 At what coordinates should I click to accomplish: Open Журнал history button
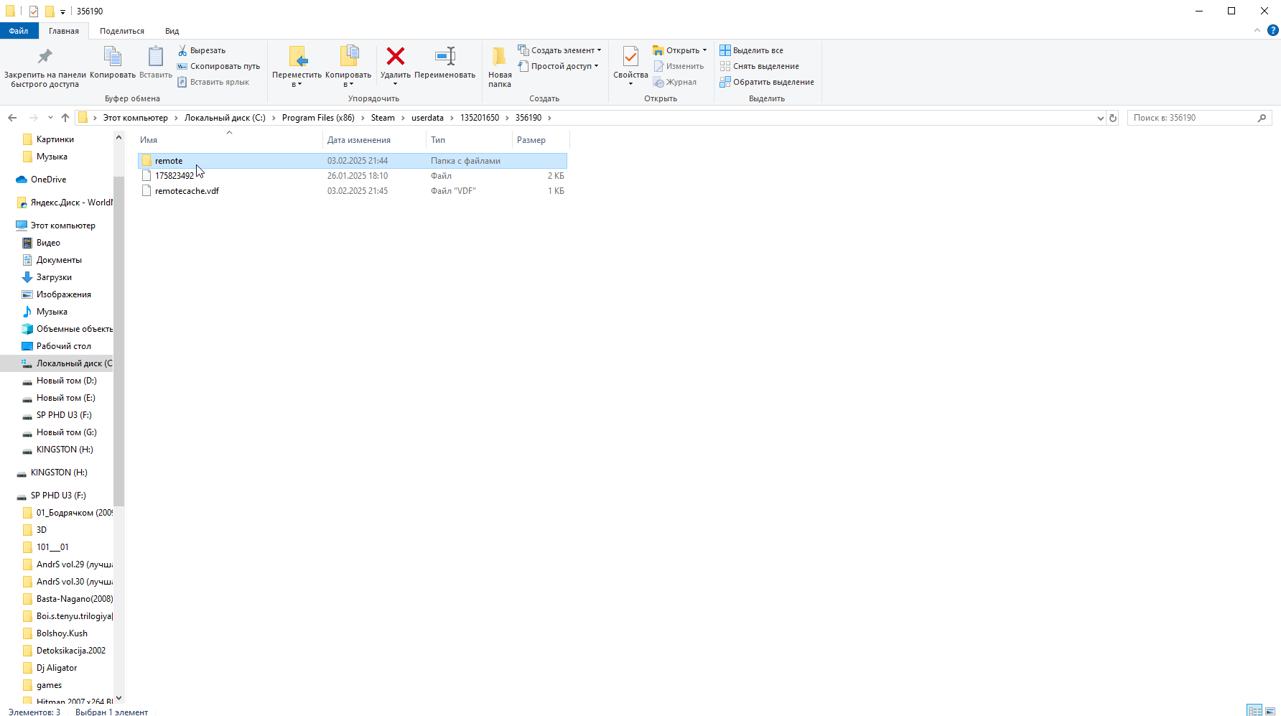675,82
